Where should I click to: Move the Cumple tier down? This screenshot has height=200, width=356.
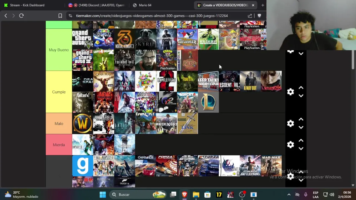click(301, 96)
